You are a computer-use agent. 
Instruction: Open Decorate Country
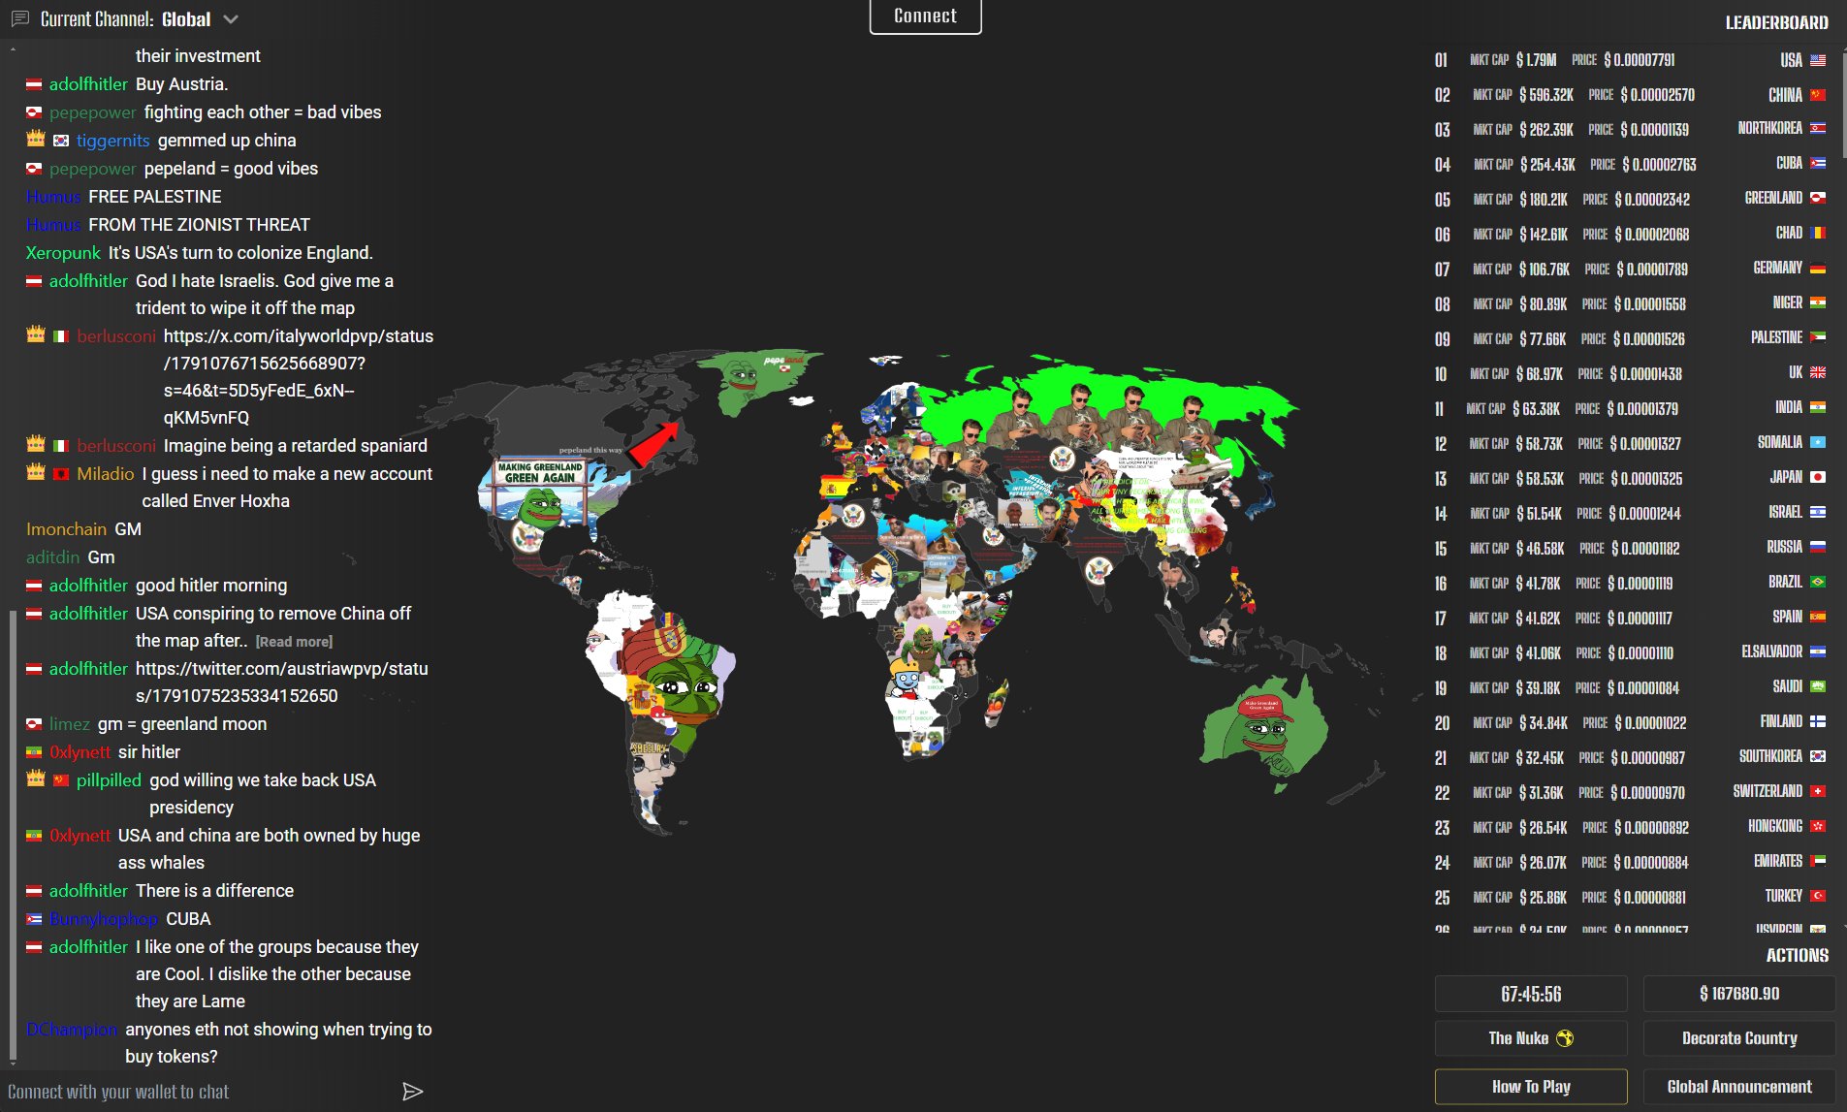pyautogui.click(x=1739, y=1038)
